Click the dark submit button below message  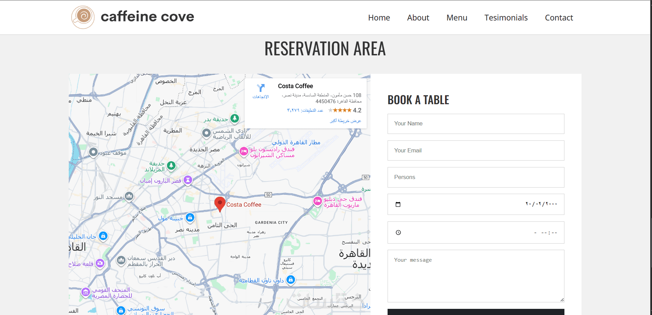(x=476, y=312)
